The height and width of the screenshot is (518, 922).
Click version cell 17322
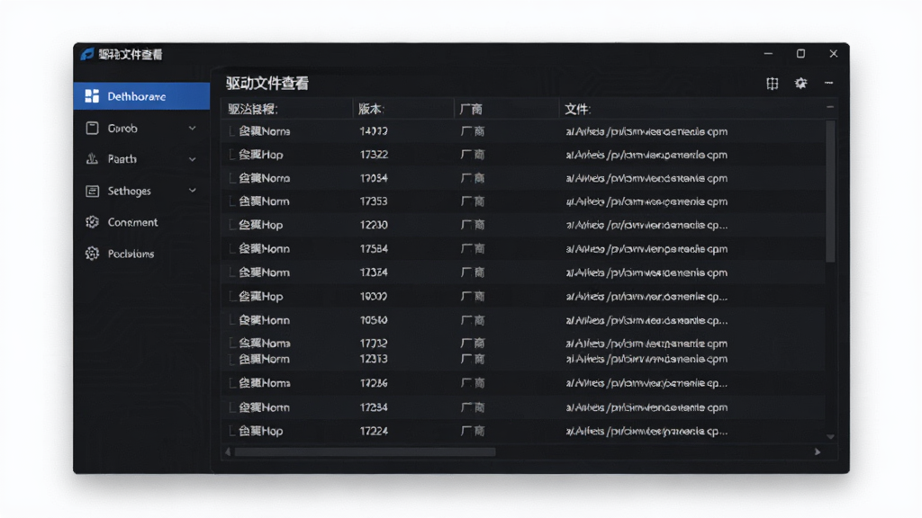click(x=374, y=155)
